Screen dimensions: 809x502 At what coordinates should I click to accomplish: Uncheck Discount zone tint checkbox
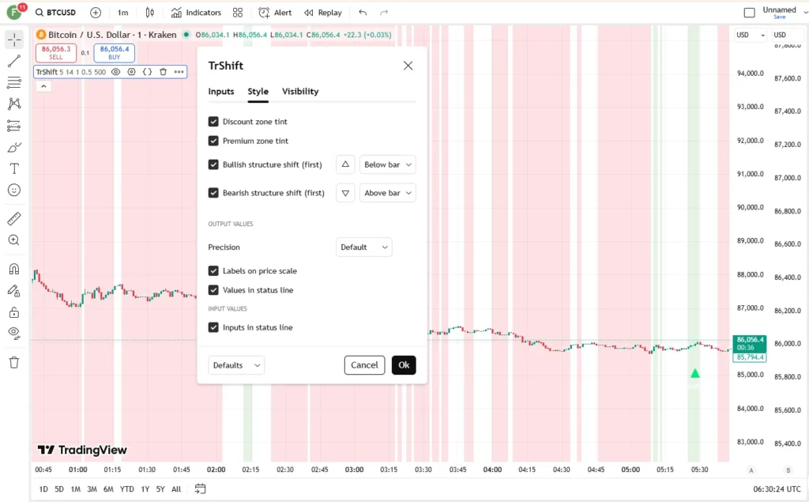click(213, 122)
